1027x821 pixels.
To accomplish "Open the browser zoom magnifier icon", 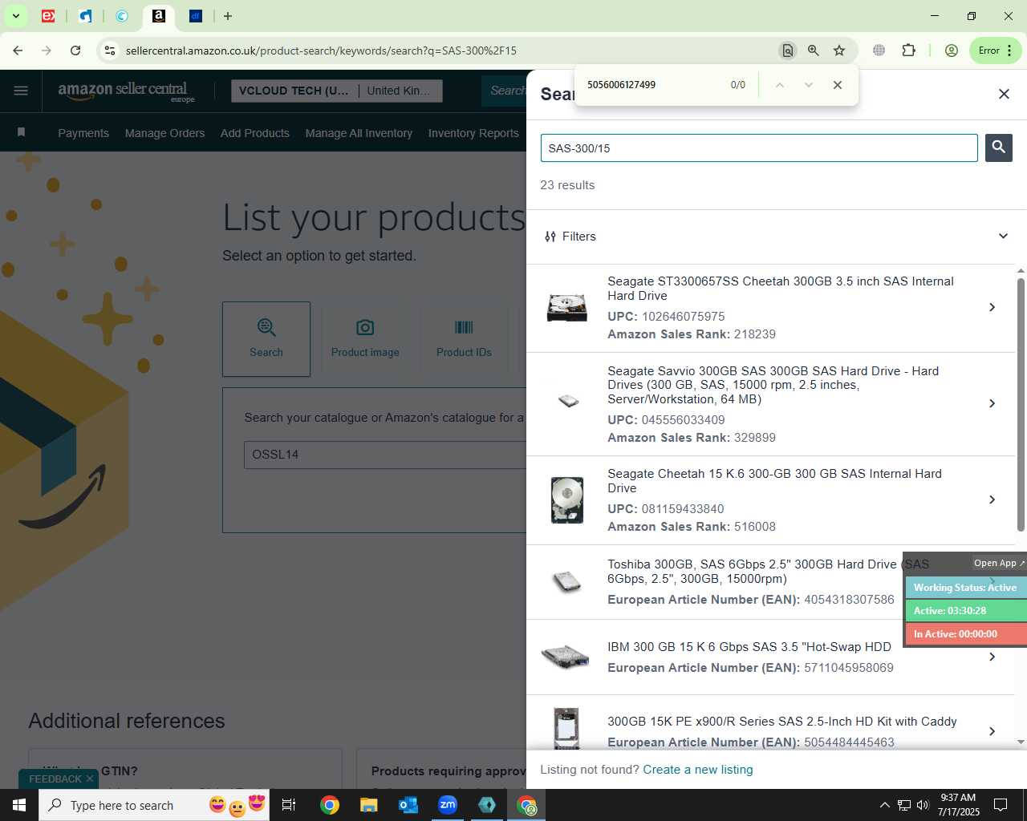I will coord(814,51).
